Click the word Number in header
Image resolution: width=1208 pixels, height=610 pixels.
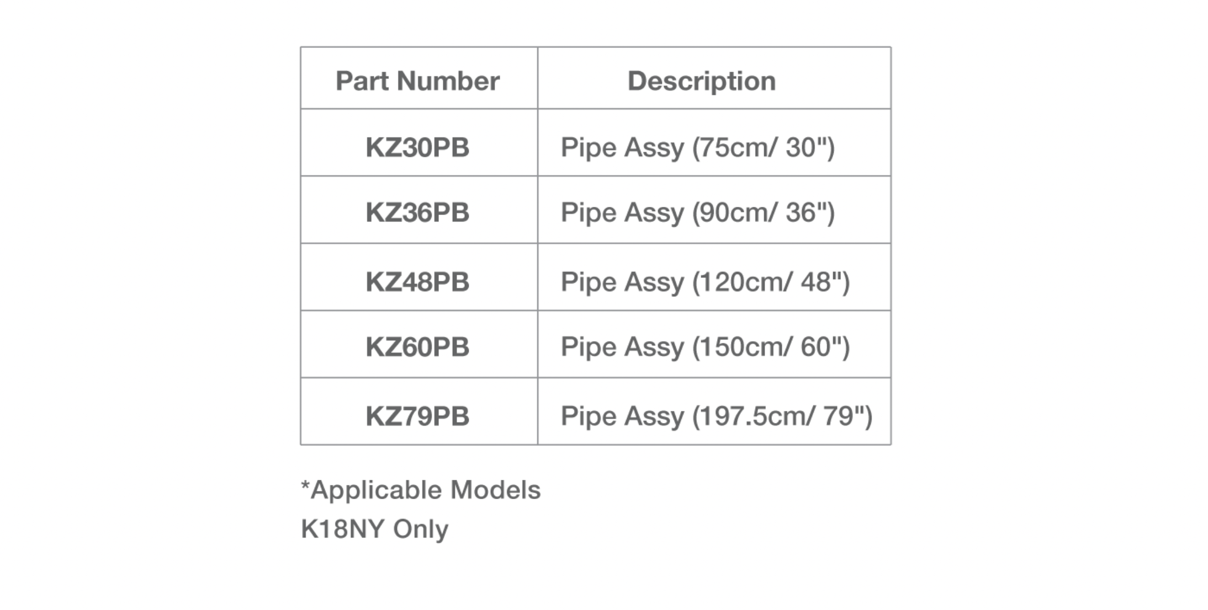point(448,81)
